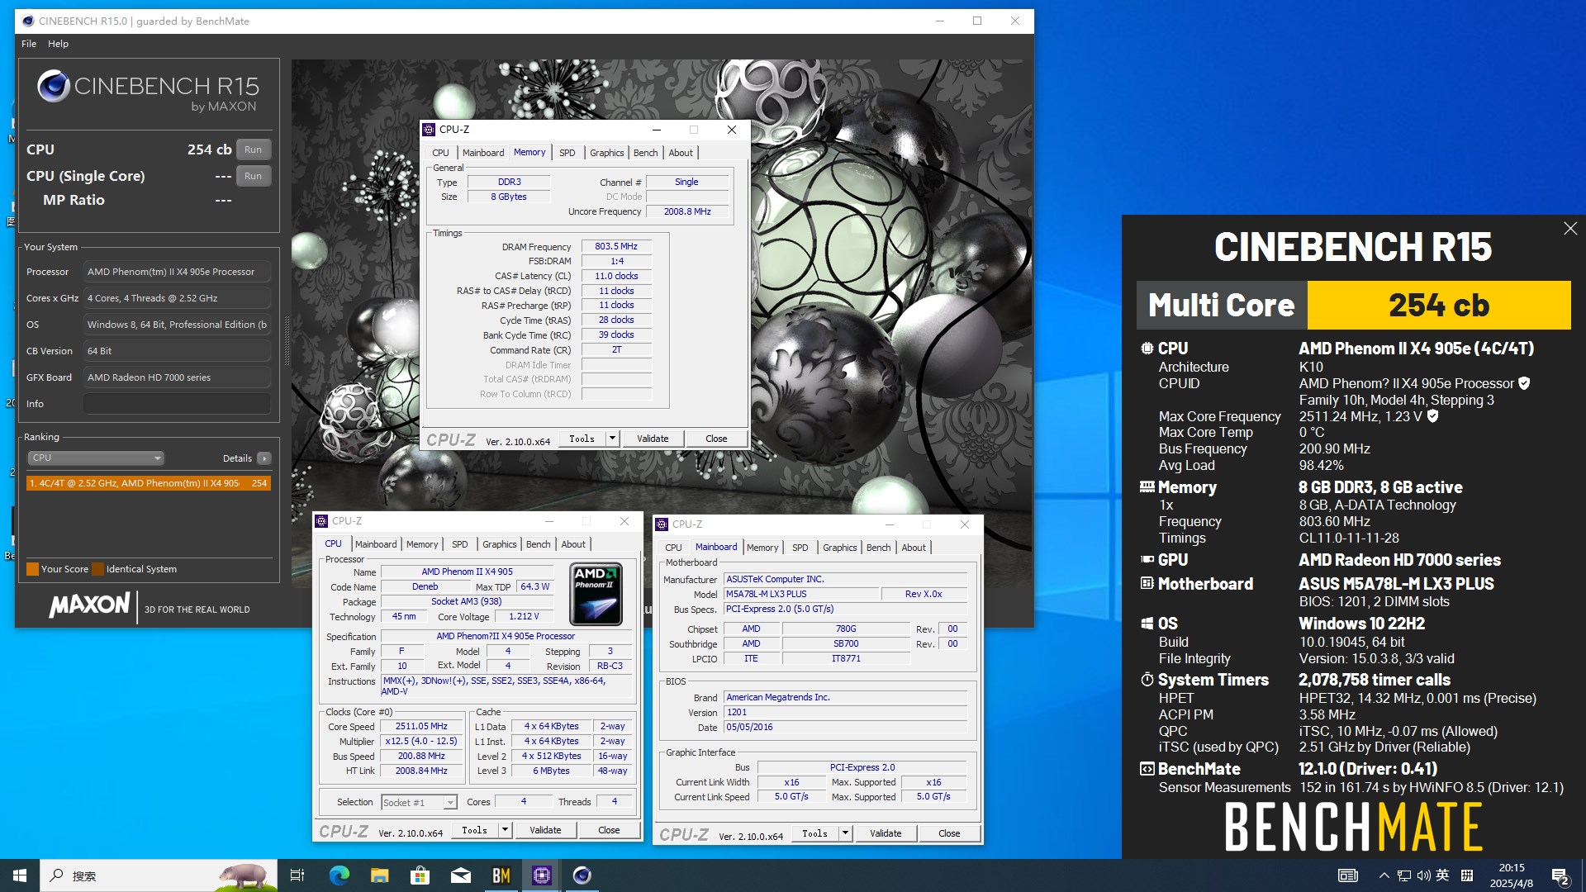The width and height of the screenshot is (1586, 892).
Task: Click the input method 英 indicator
Action: [x=1442, y=875]
